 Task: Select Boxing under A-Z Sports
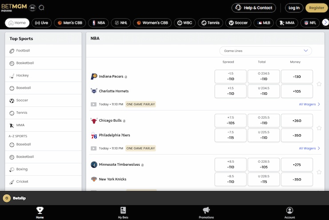click(x=44, y=169)
